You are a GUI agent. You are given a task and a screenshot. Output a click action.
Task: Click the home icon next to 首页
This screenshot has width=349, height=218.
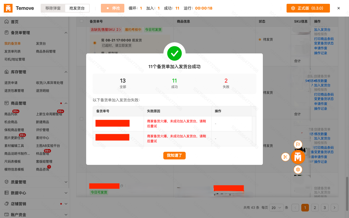[6, 22]
